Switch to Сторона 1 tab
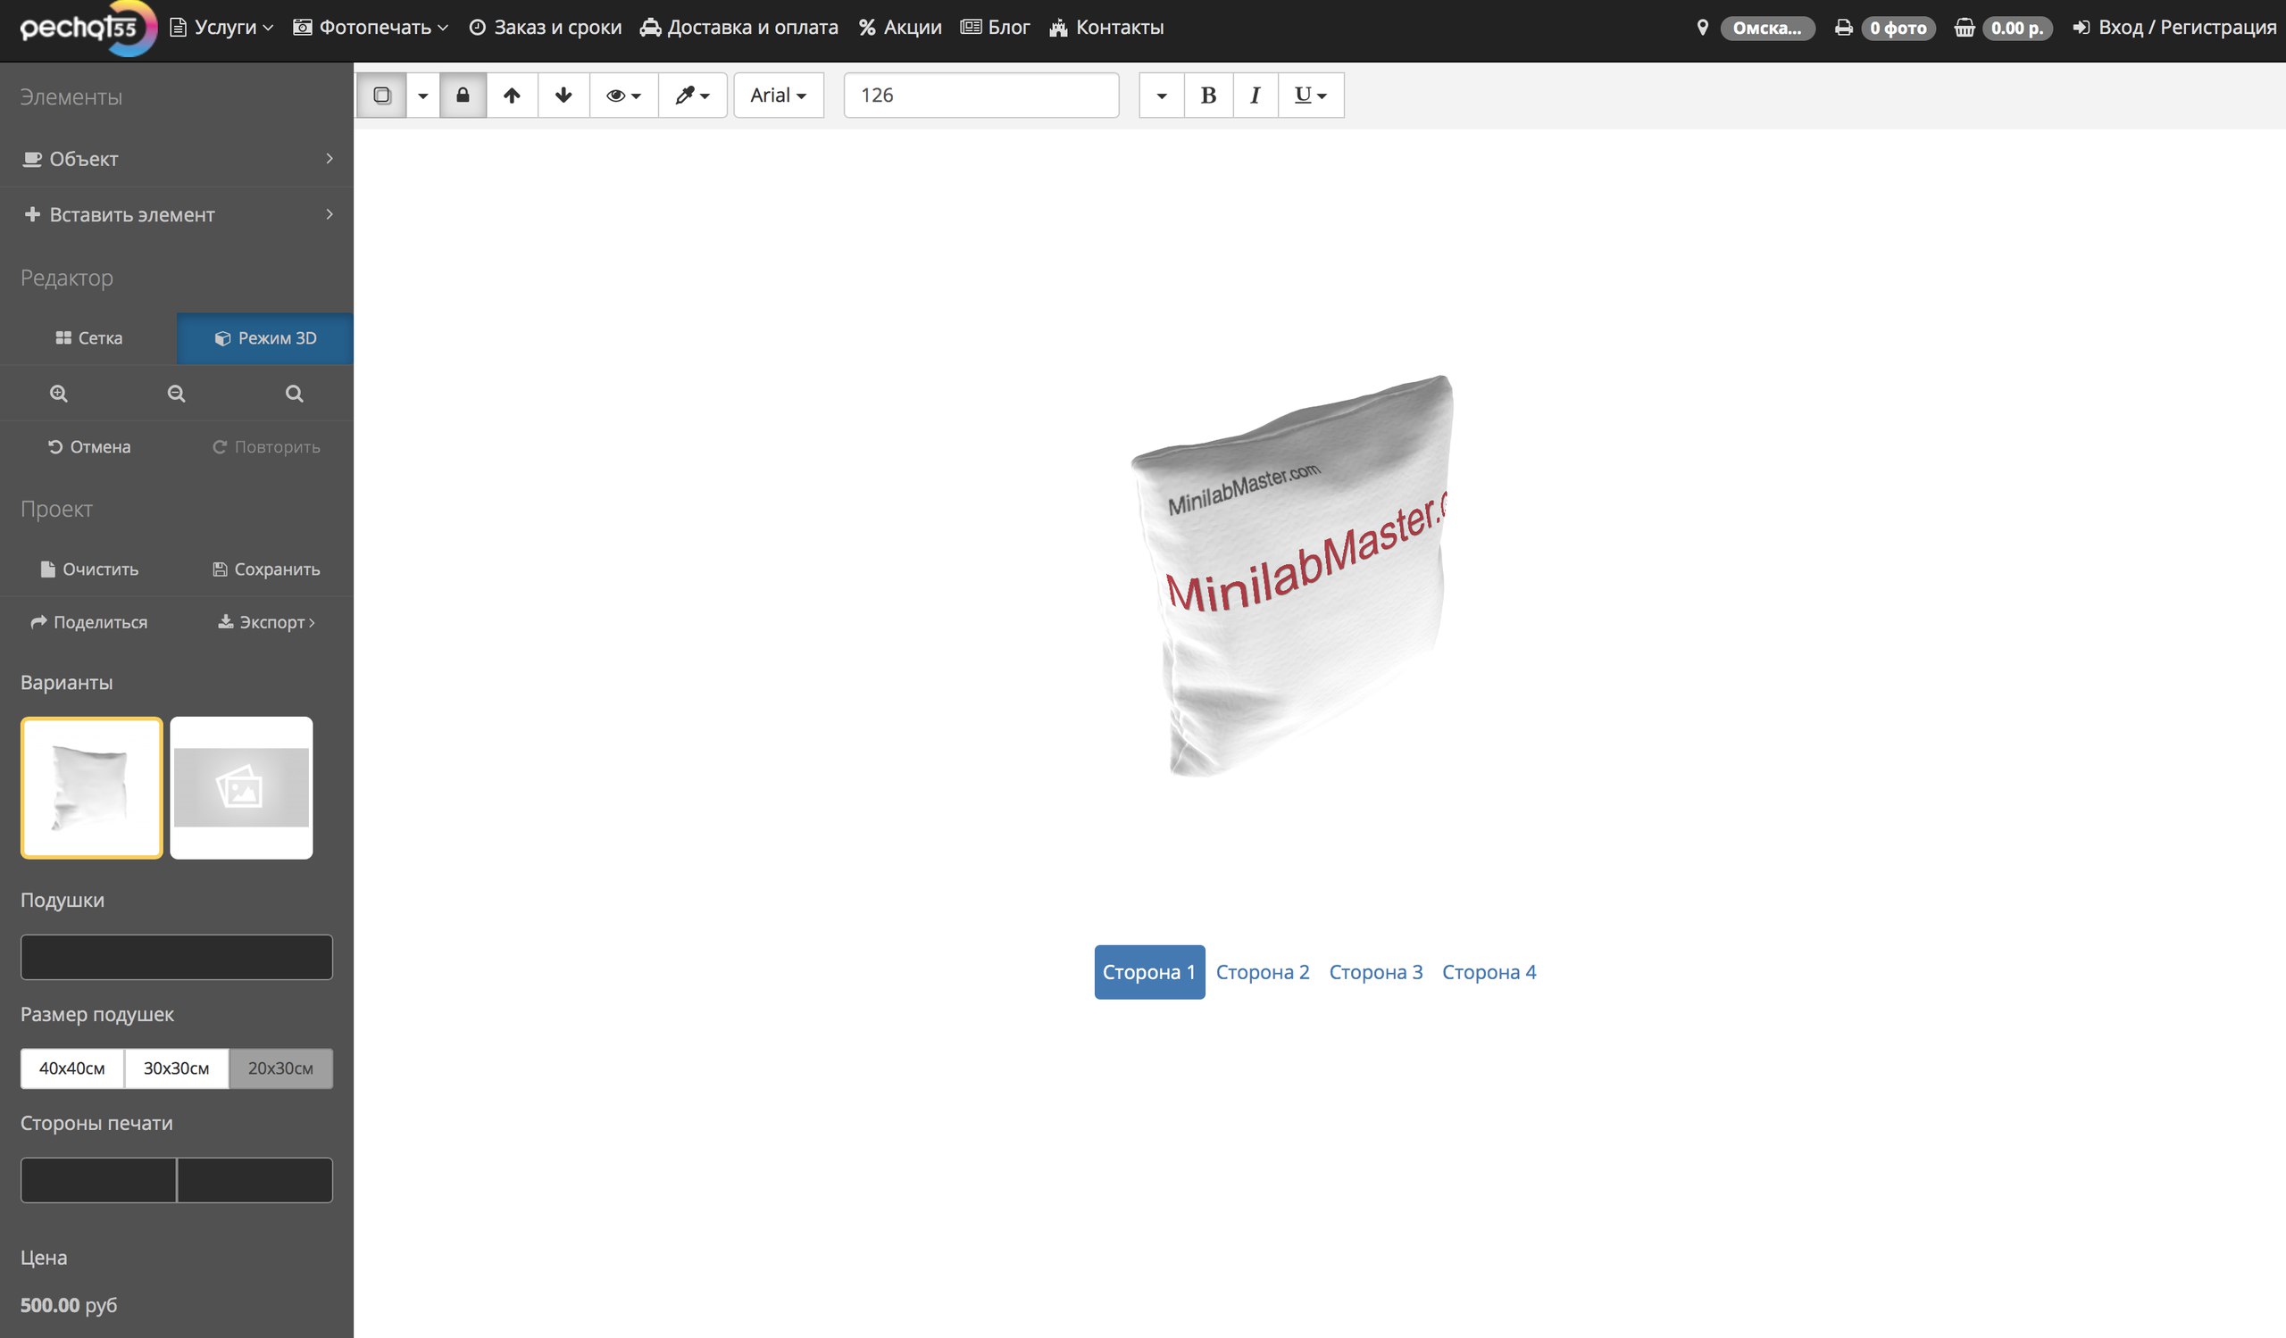 pos(1149,973)
